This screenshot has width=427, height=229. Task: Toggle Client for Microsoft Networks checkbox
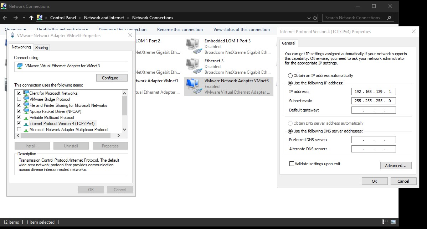(x=19, y=93)
